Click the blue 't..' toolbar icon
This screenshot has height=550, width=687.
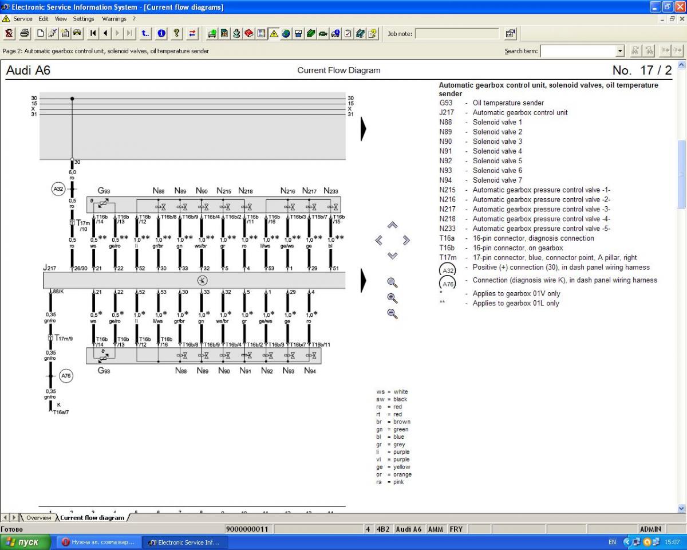(145, 33)
